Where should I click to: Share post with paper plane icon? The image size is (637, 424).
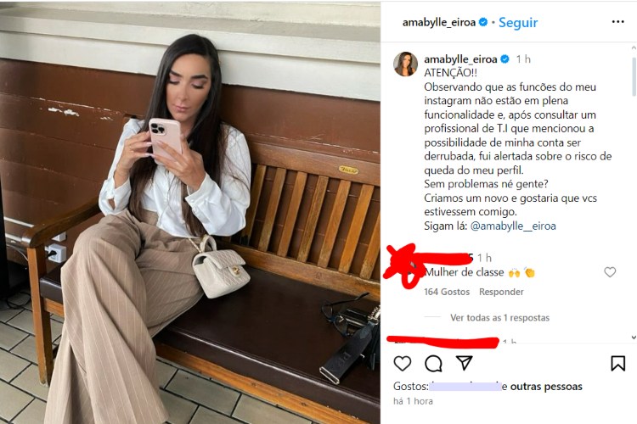tap(464, 363)
